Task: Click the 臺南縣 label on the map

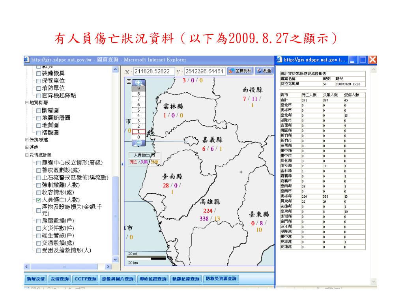Action: 172,176
